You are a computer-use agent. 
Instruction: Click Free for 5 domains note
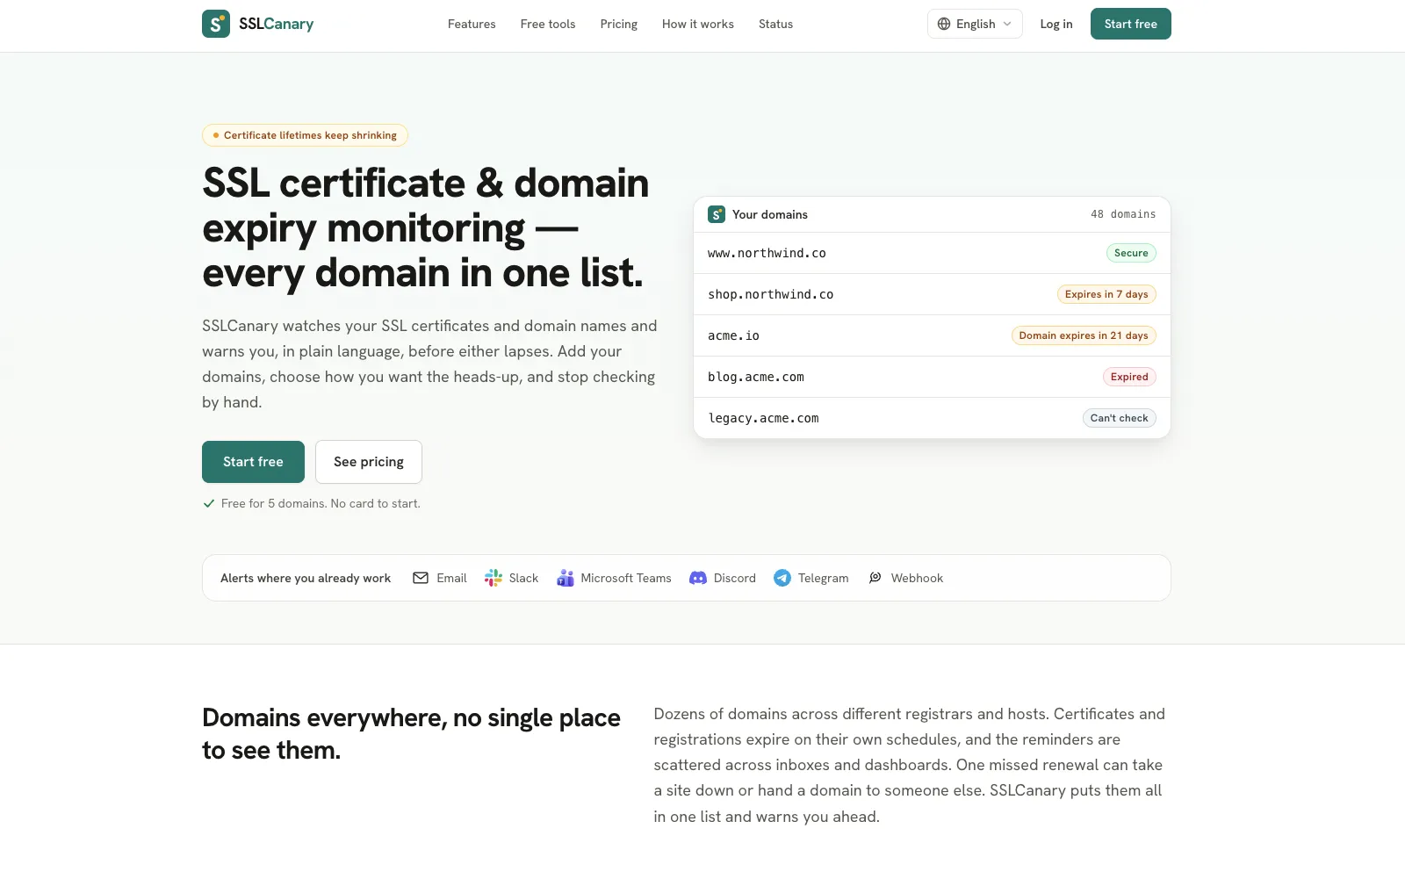tap(321, 503)
